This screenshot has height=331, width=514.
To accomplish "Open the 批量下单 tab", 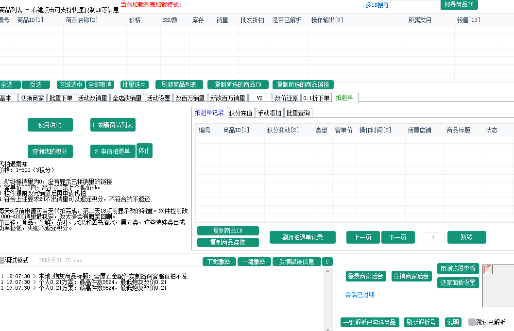I will (61, 98).
